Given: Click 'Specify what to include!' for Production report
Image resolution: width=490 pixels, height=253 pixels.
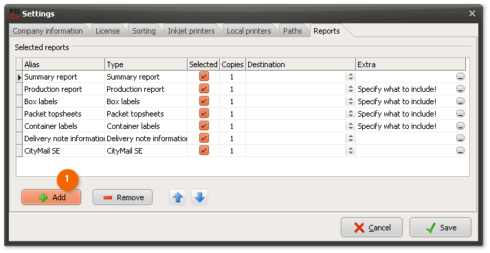Looking at the screenshot, I should 397,89.
